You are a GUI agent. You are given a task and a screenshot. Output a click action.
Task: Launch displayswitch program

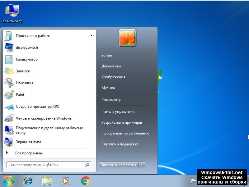[27, 48]
